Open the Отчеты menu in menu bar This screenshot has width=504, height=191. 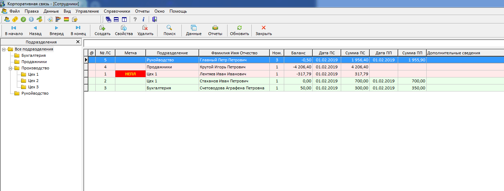pyautogui.click(x=142, y=11)
